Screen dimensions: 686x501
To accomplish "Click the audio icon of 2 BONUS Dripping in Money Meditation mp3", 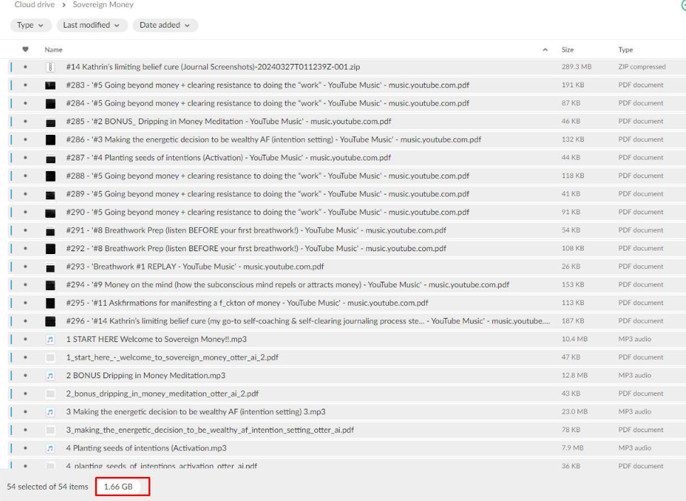I will point(50,375).
